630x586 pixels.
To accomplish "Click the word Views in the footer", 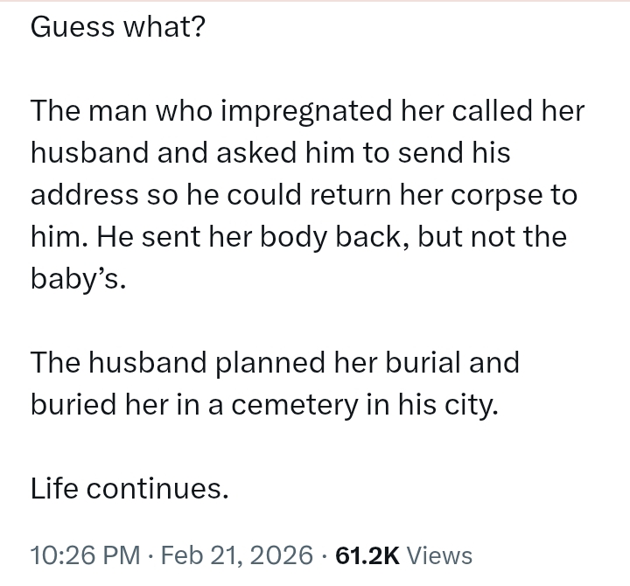I will pyautogui.click(x=440, y=555).
